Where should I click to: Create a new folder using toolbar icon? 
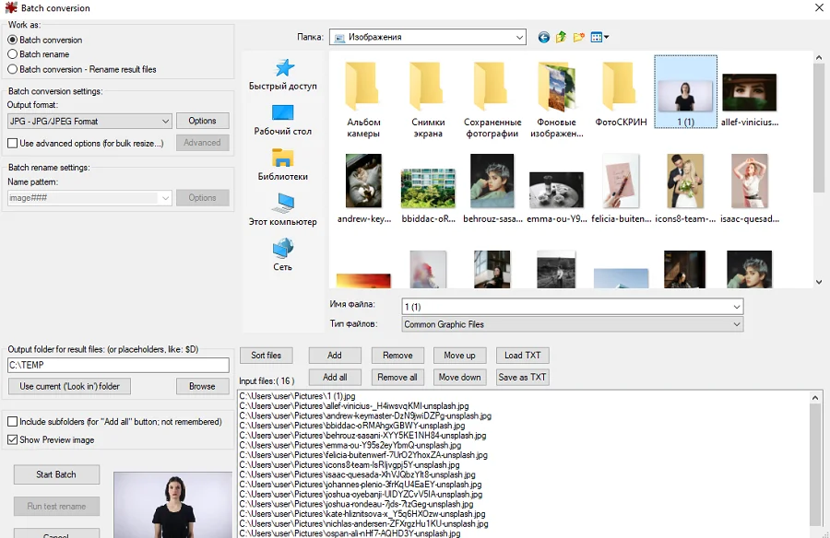pyautogui.click(x=578, y=38)
